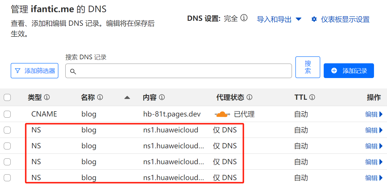Sort records by the 名称 column arrow

127,98
